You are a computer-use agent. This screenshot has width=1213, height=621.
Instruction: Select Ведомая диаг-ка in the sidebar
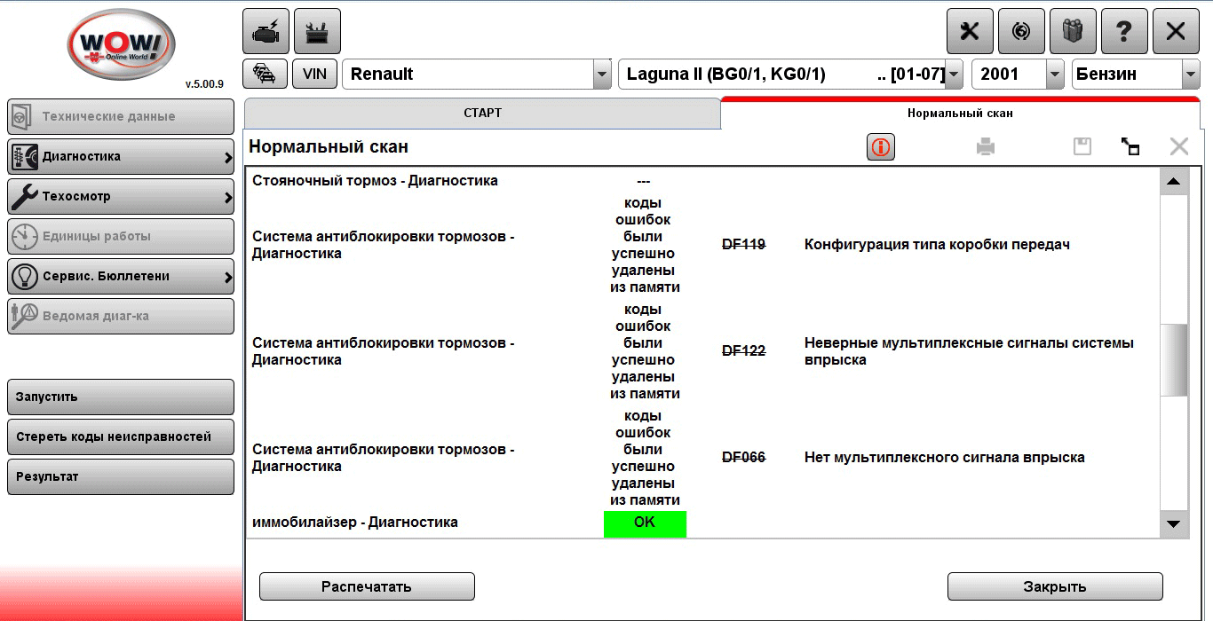tap(121, 317)
